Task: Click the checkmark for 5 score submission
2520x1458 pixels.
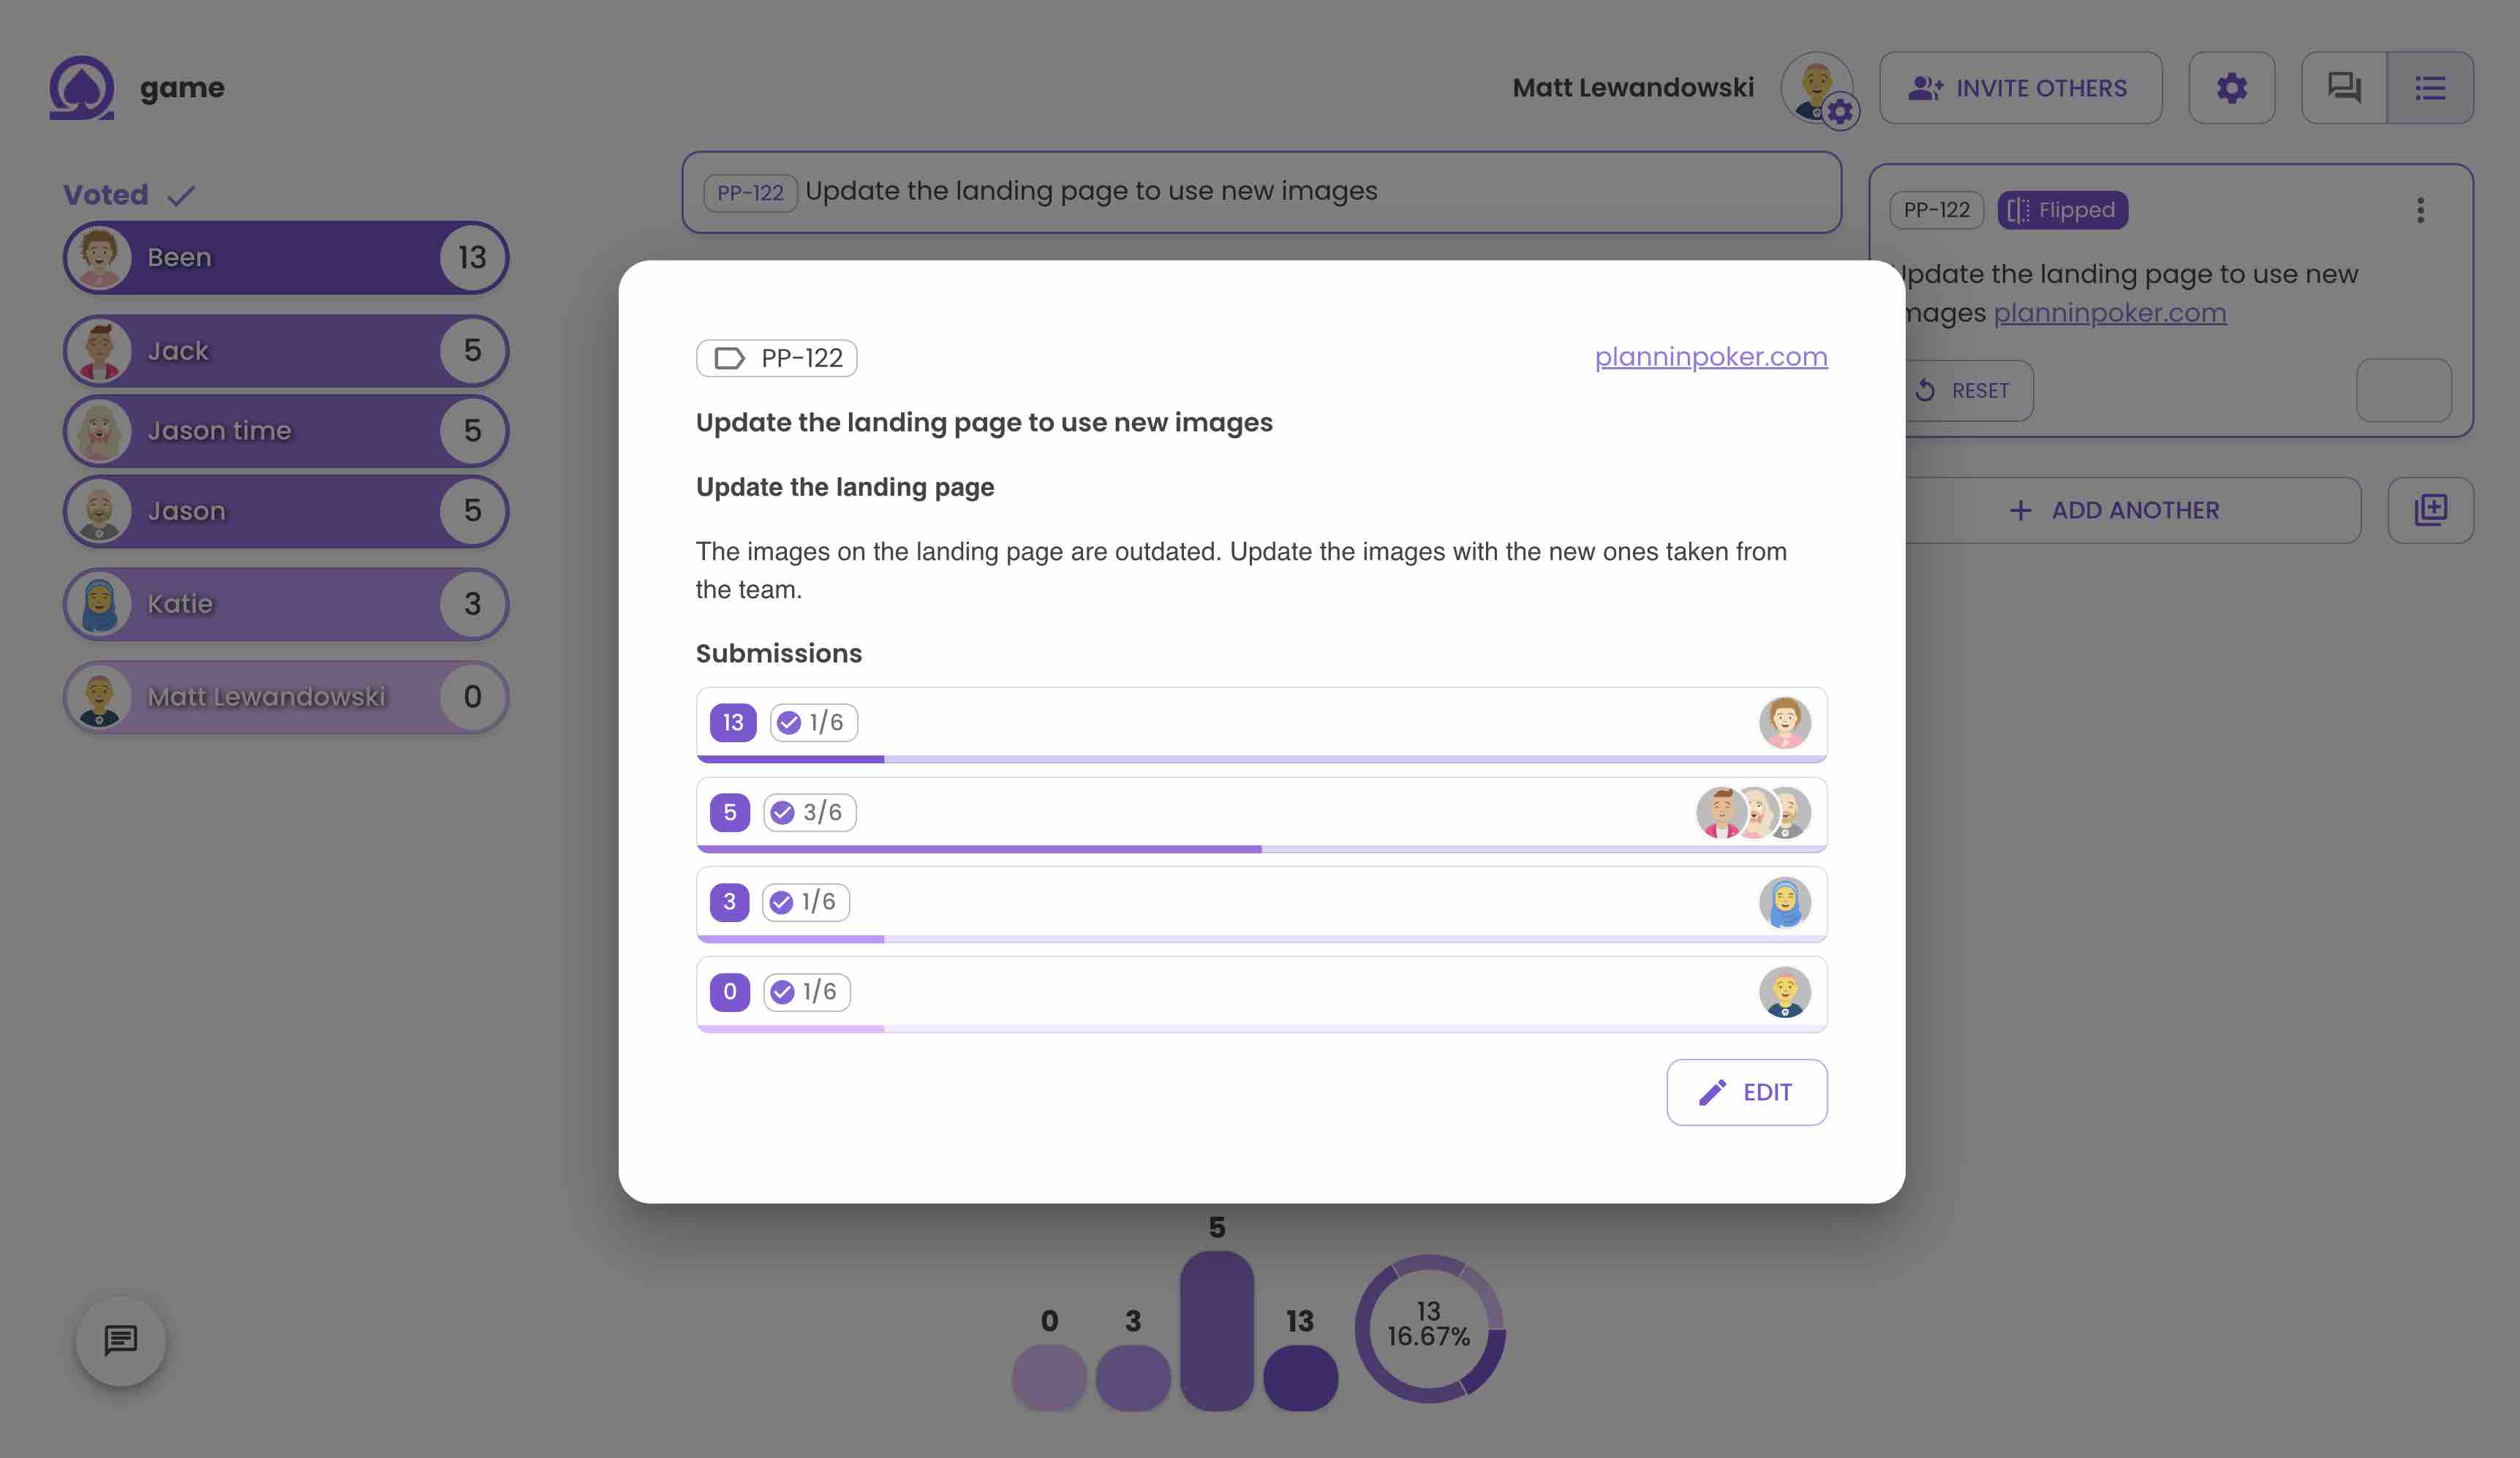Action: coord(781,811)
